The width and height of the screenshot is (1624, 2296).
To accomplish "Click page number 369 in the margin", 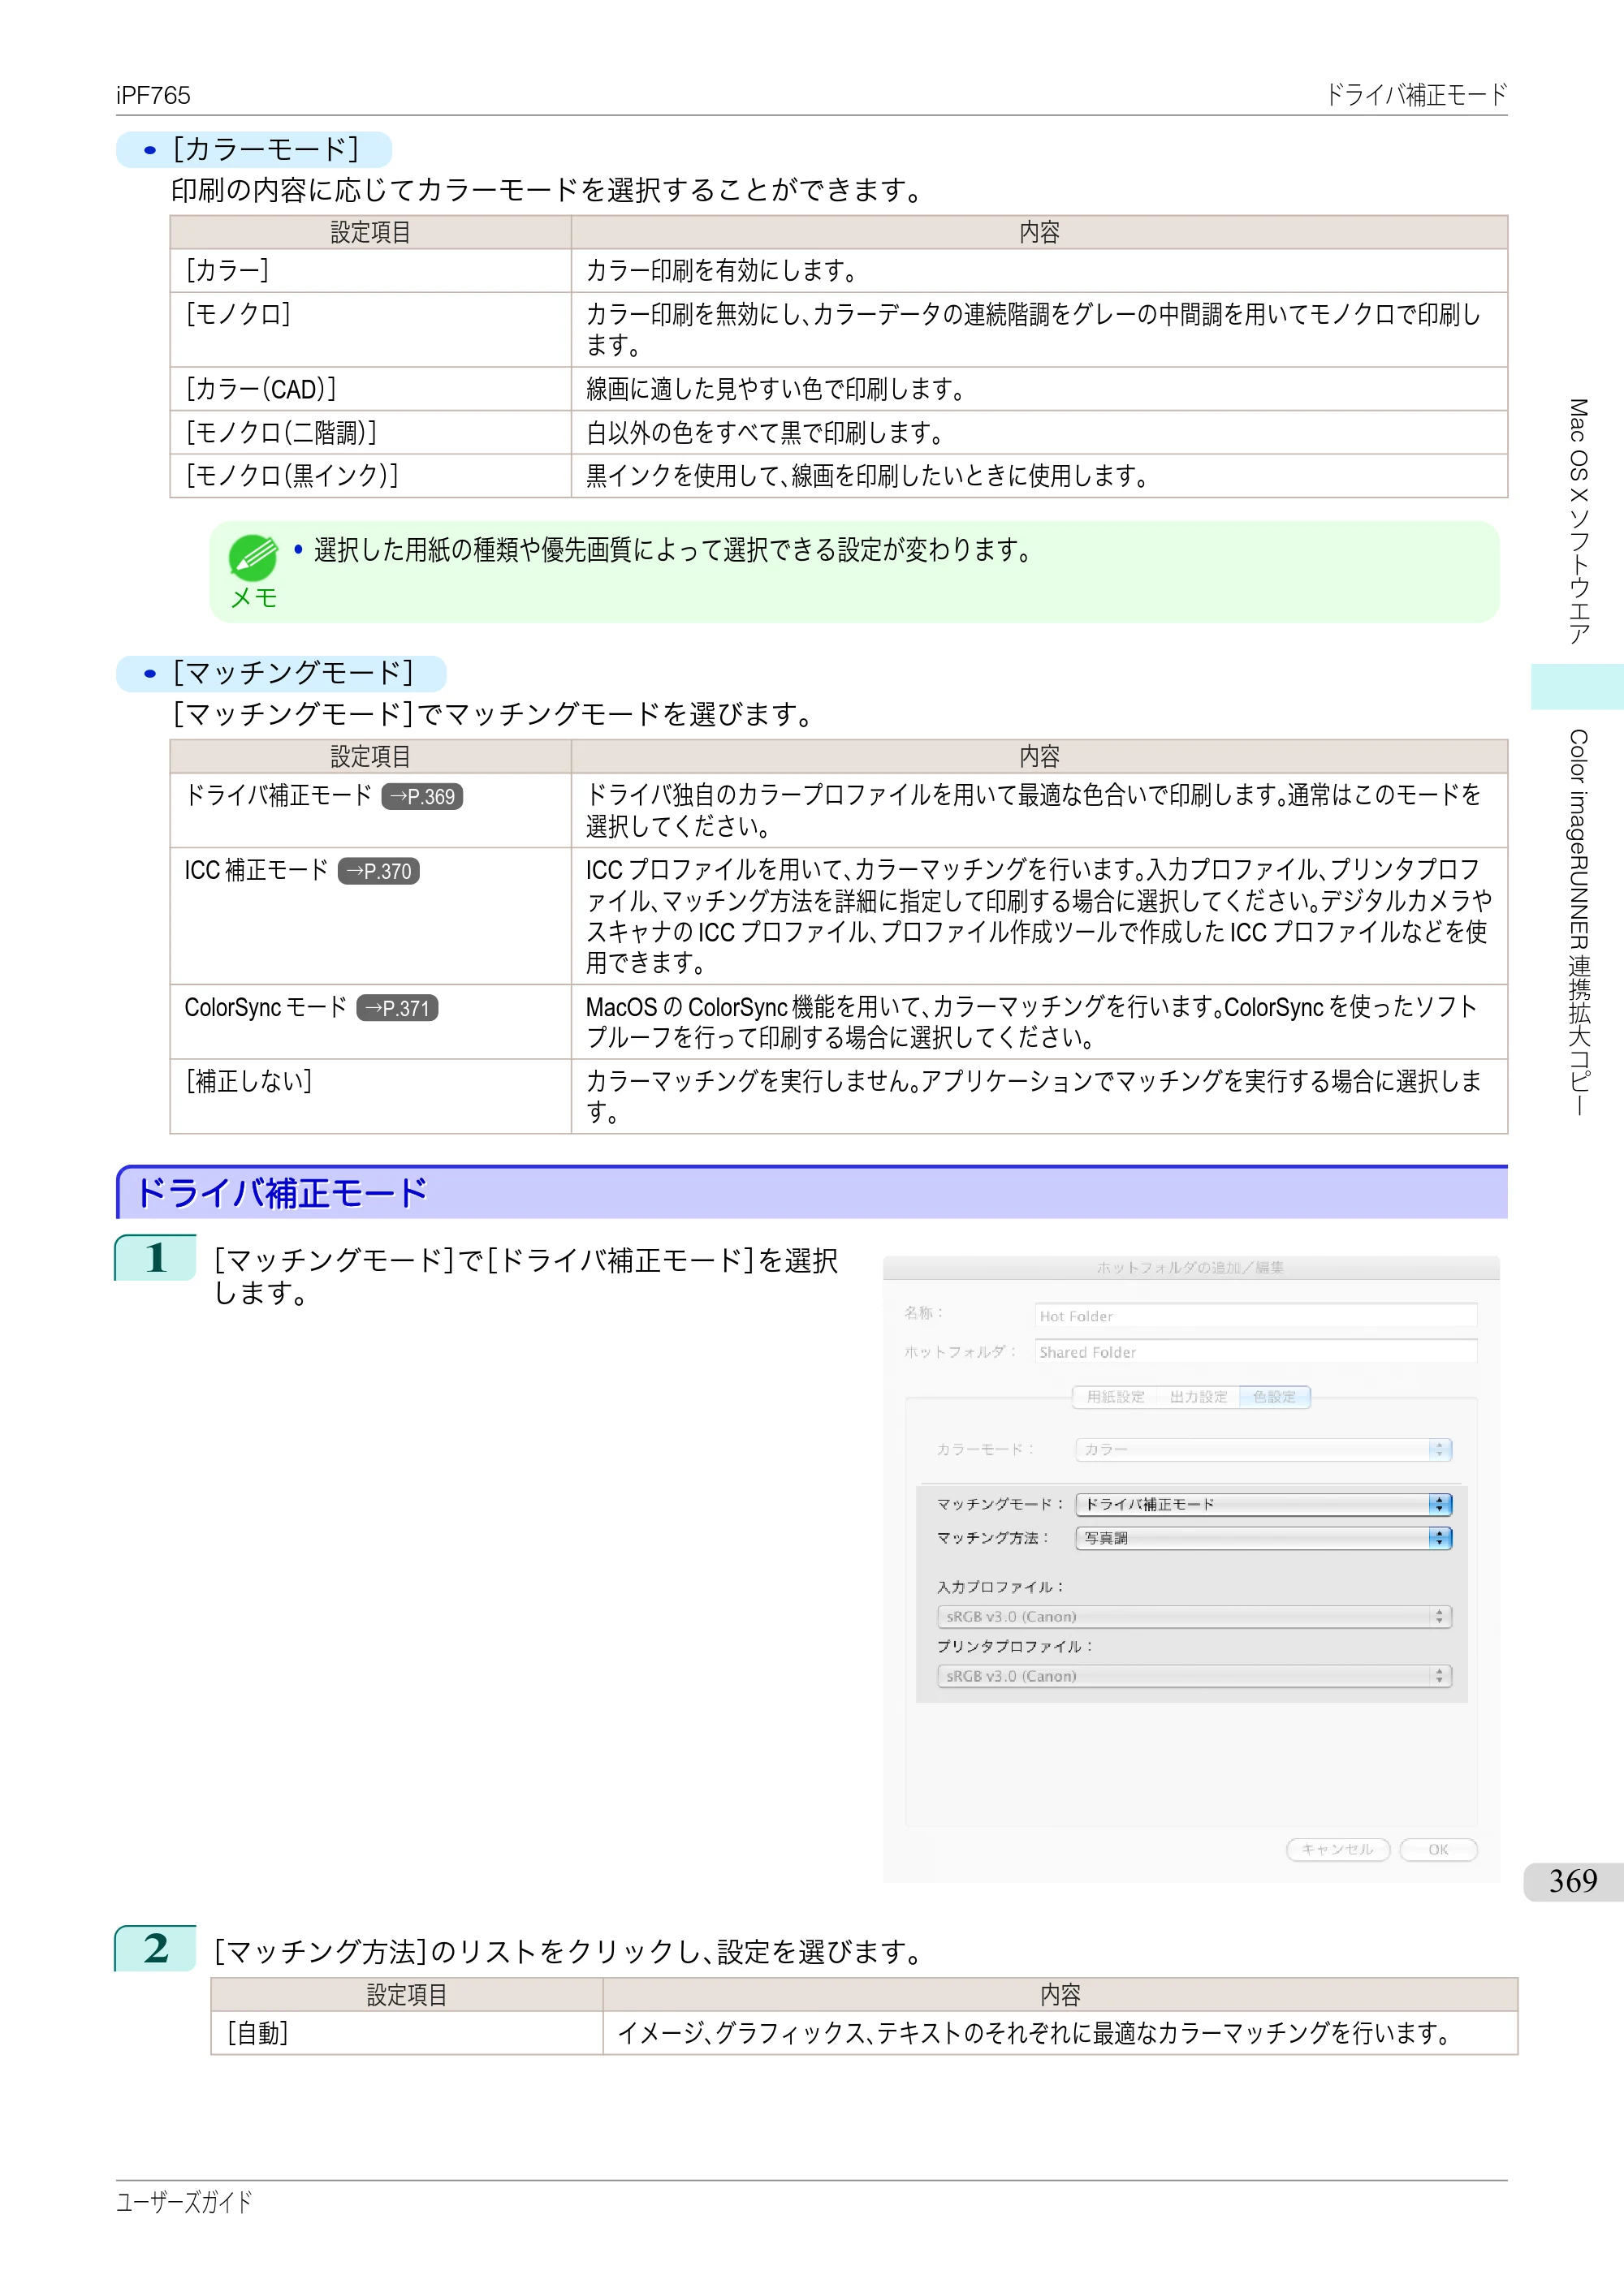I will click(x=1573, y=1881).
